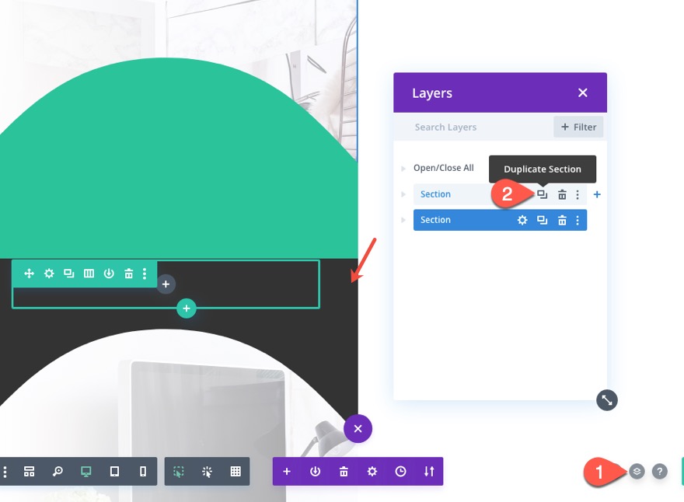This screenshot has height=502, width=684.
Task: Expand second highlighted Section arrow
Action: 403,220
